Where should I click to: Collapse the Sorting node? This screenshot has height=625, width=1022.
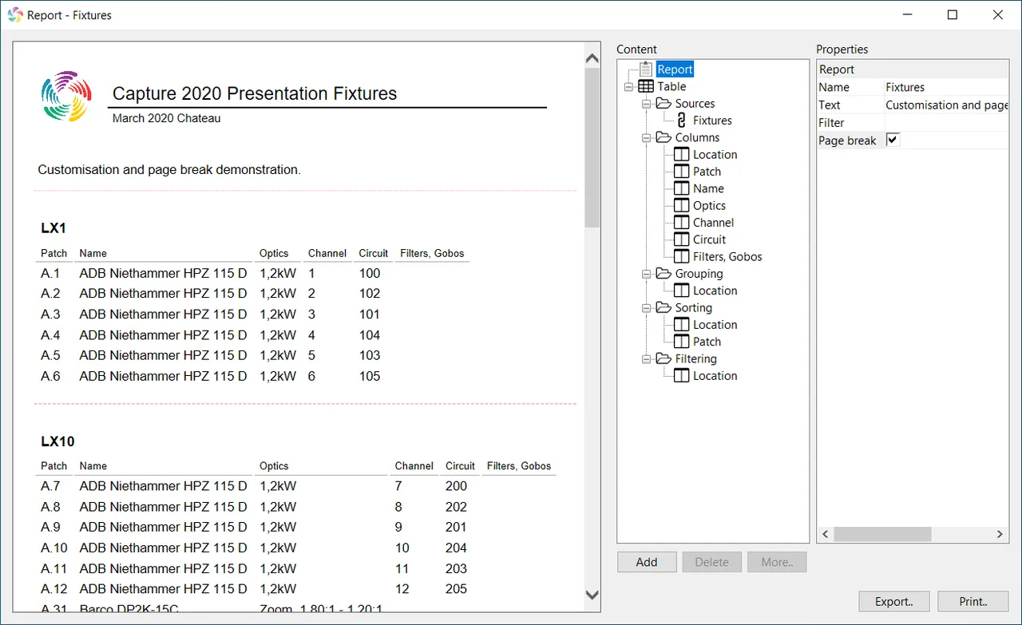pyautogui.click(x=646, y=308)
